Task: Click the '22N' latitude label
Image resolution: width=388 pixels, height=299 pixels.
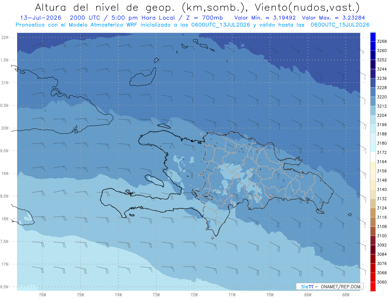Action: pyautogui.click(x=5, y=37)
